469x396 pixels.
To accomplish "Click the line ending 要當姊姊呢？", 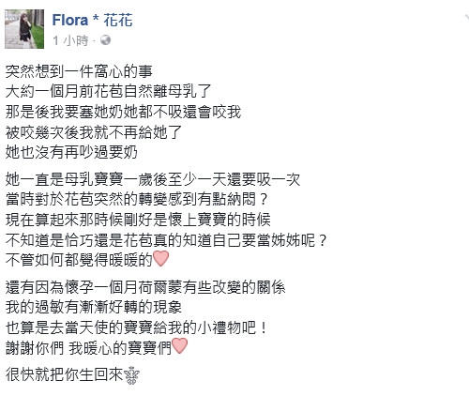I will (166, 239).
